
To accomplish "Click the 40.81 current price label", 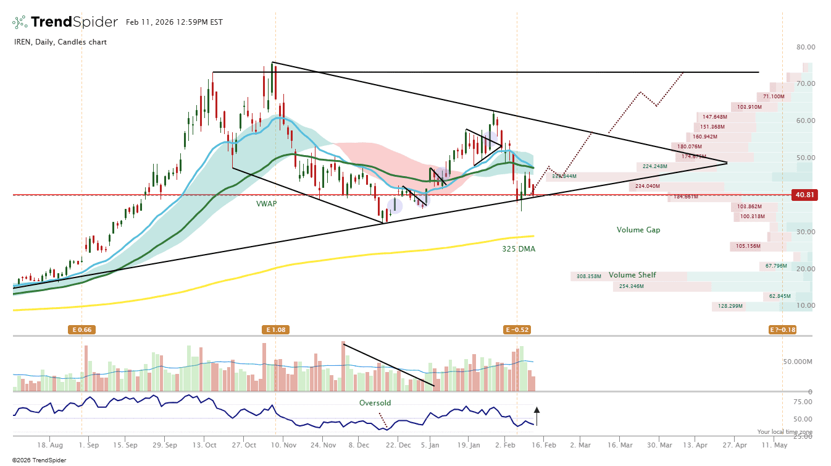I will 805,195.
